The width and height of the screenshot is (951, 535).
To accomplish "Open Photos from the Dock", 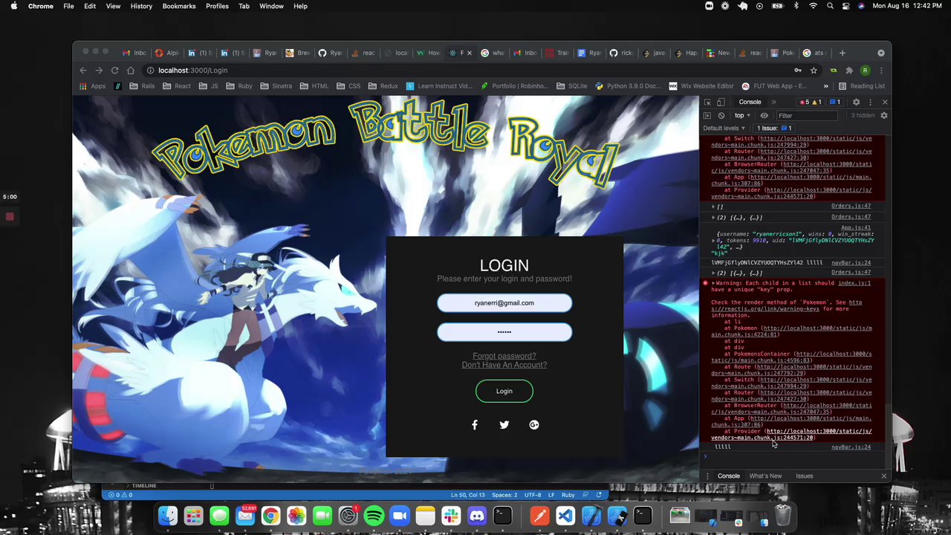I will point(296,516).
